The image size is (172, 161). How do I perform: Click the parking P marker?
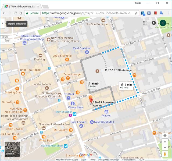point(97,71)
